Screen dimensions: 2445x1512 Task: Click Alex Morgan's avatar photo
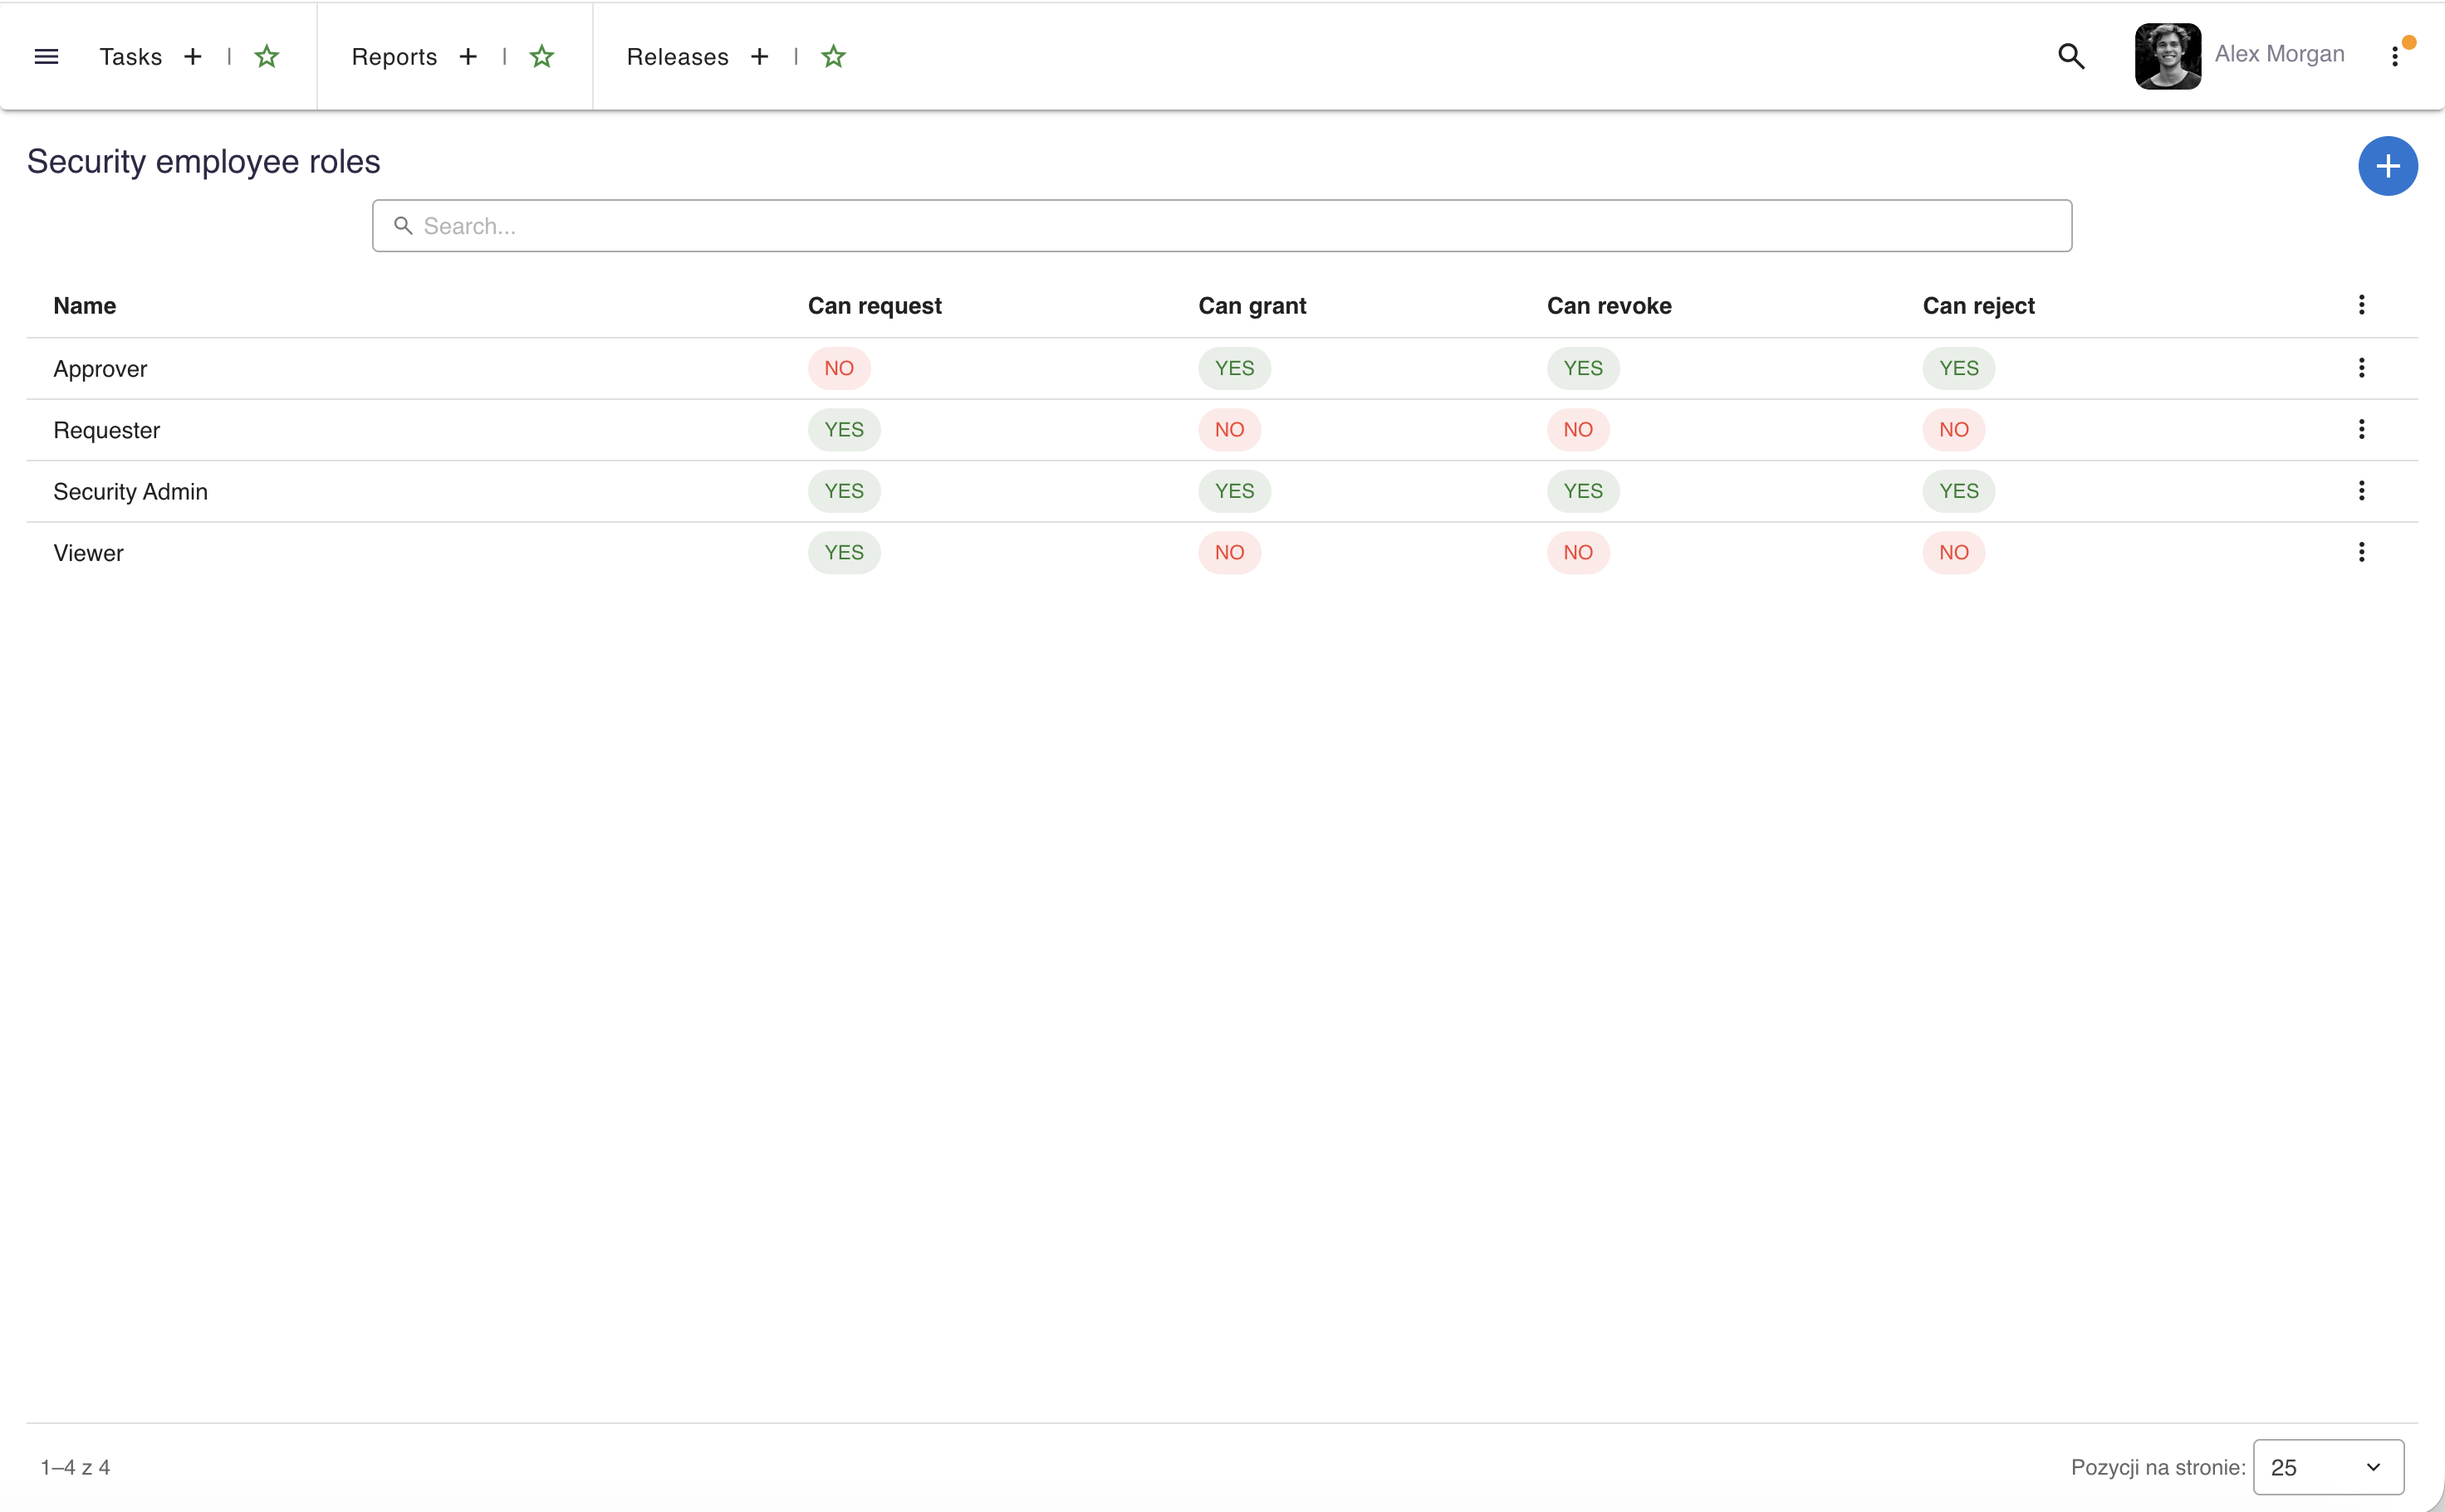(2167, 56)
